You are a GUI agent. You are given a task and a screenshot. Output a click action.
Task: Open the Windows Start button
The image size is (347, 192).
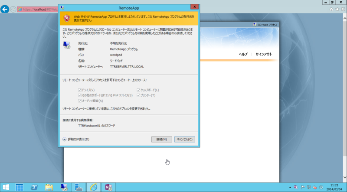click(x=6, y=187)
